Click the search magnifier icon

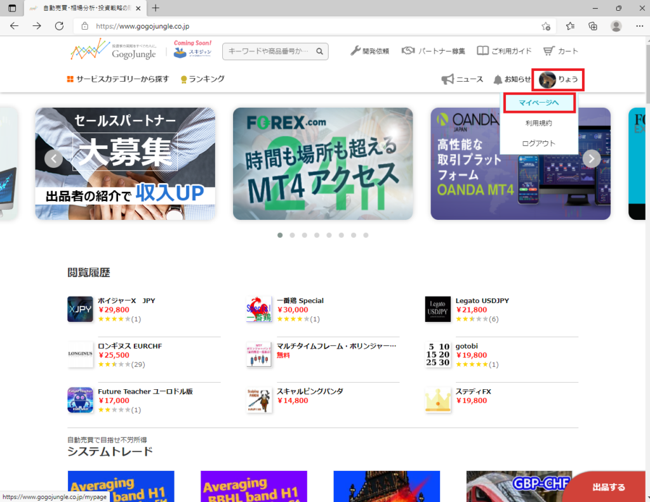coord(320,51)
